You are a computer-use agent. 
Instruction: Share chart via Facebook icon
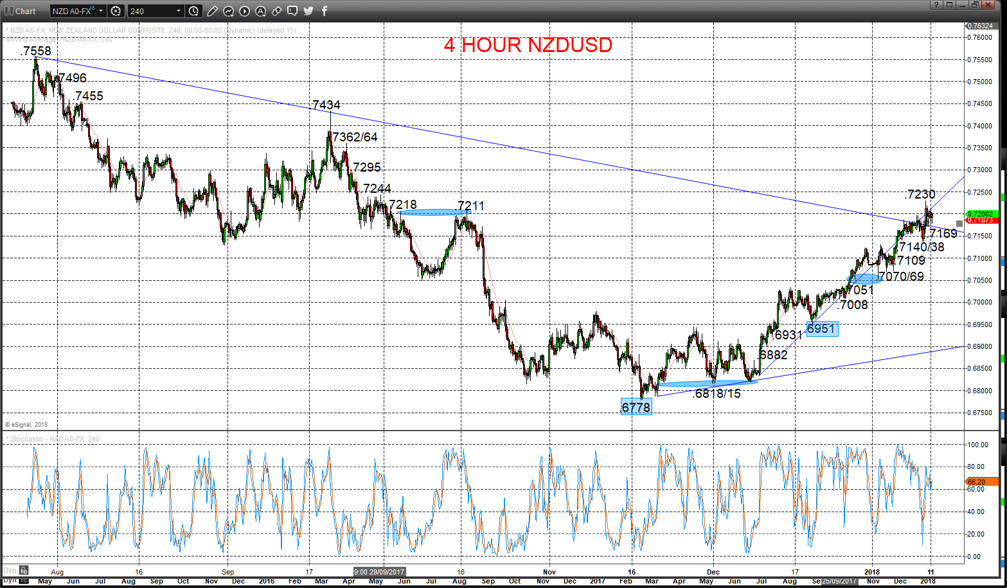(324, 11)
